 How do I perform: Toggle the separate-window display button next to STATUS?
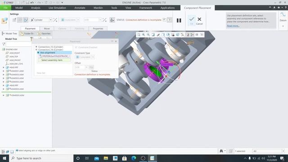click(x=164, y=20)
